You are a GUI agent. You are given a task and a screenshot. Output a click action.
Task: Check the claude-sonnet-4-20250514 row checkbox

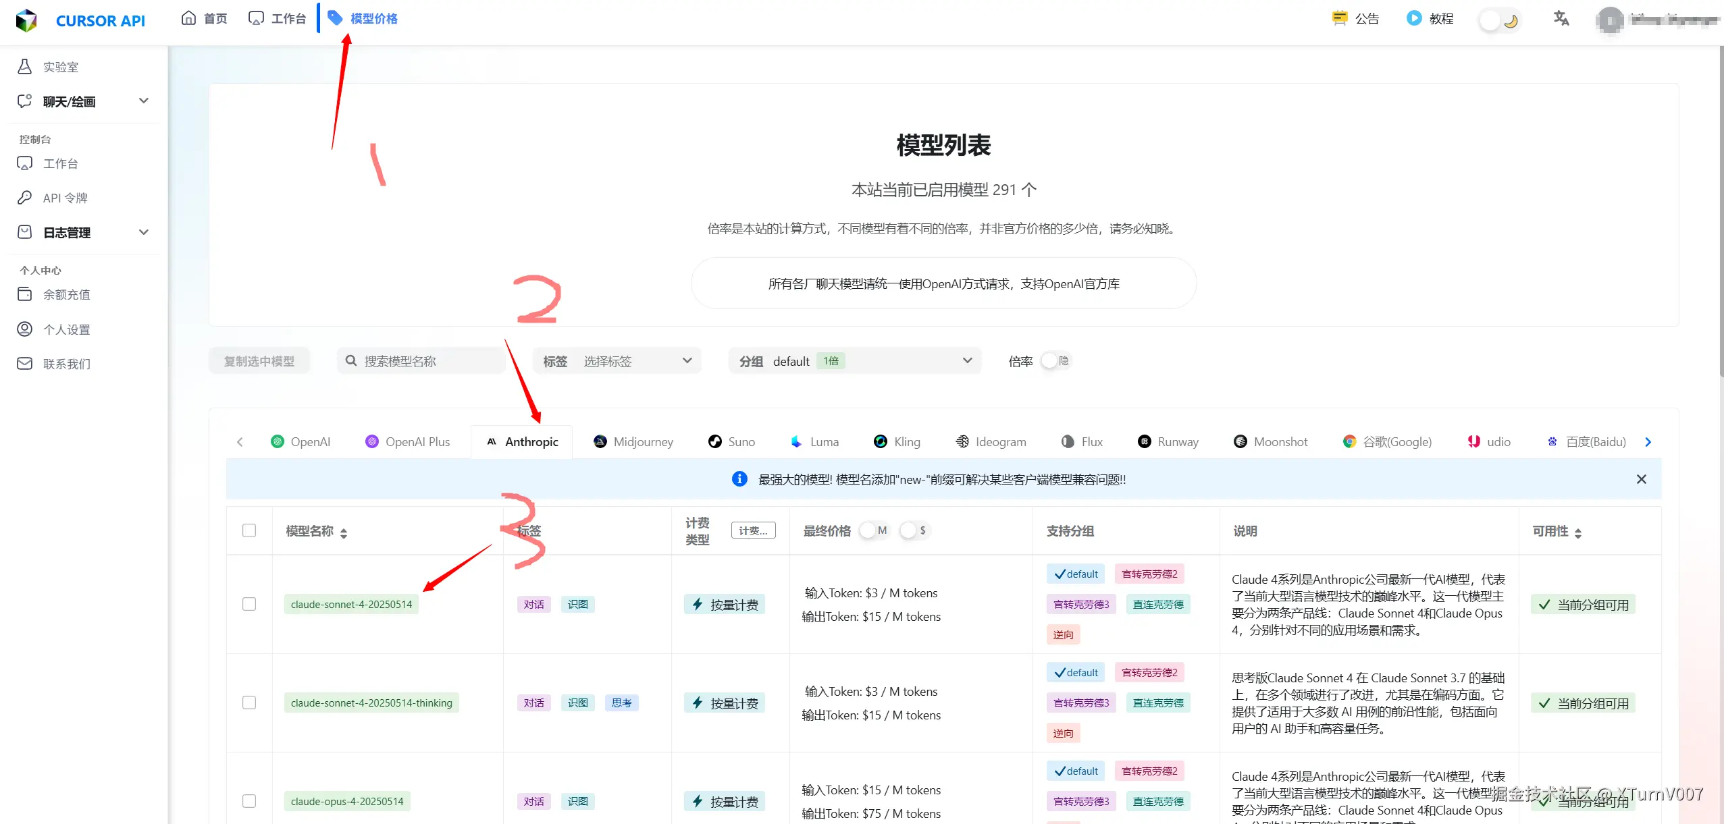(249, 604)
